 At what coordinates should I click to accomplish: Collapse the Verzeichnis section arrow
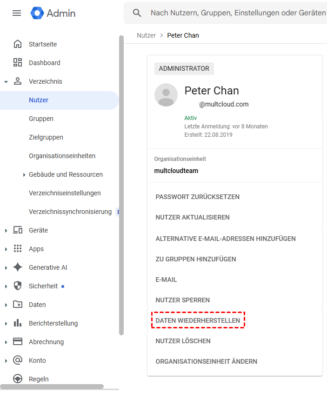tap(6, 82)
